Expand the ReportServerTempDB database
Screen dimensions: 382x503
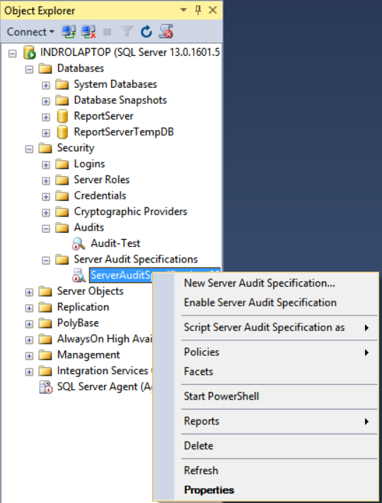click(x=46, y=133)
